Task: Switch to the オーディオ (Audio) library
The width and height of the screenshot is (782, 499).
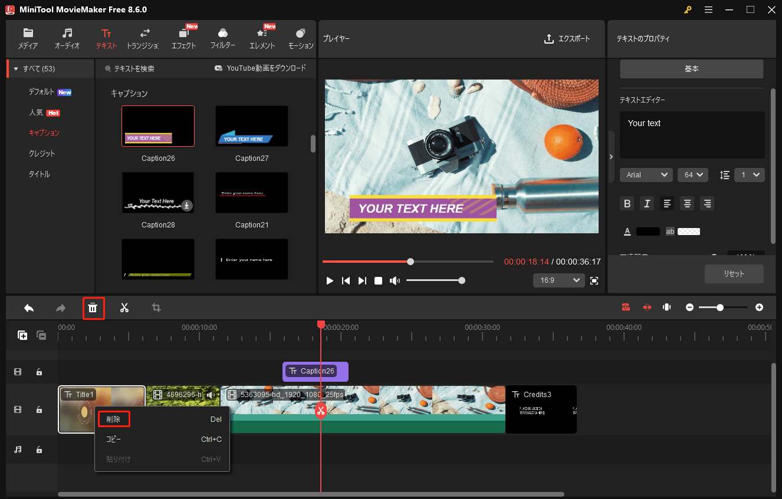Action: tap(67, 39)
